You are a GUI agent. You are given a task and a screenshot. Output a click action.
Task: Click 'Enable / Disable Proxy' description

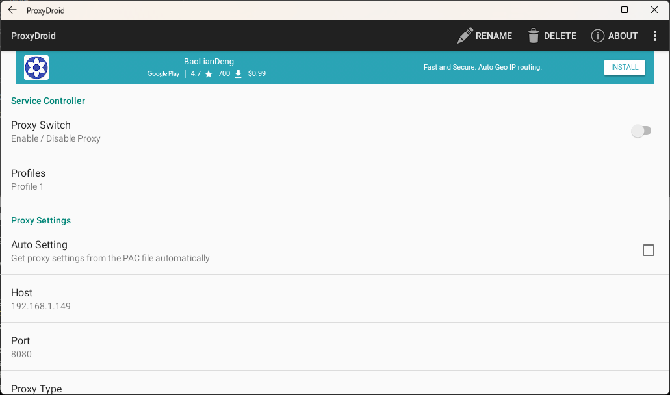point(55,138)
